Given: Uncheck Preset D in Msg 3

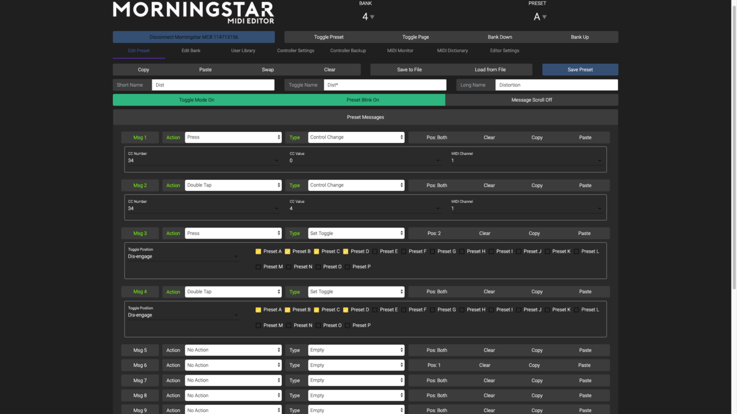Looking at the screenshot, I should click(x=346, y=251).
